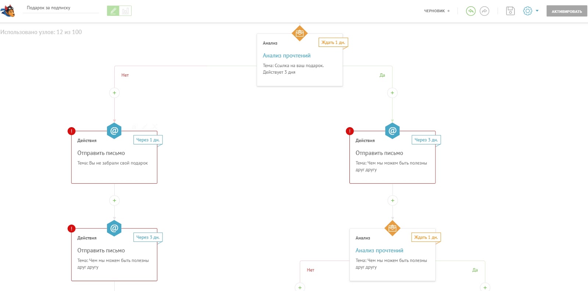
Task: Select the @ icon of the Да-branch letter node
Action: click(x=392, y=130)
